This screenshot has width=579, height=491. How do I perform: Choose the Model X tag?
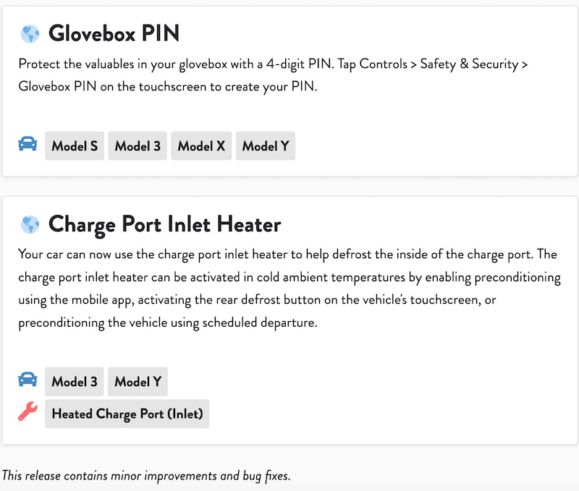(x=201, y=146)
